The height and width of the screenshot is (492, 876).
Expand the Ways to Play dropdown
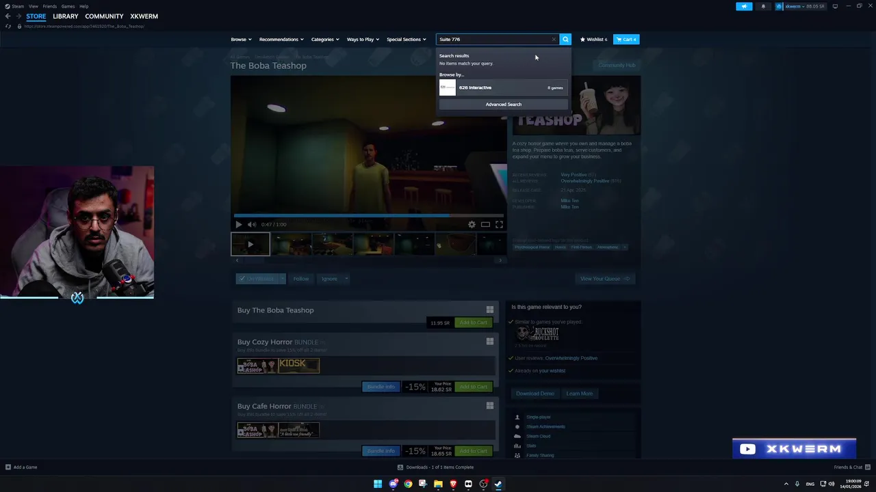[x=363, y=40]
